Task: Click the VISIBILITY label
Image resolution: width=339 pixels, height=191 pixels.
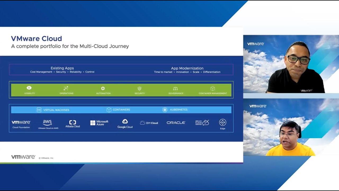Action: click(29, 93)
